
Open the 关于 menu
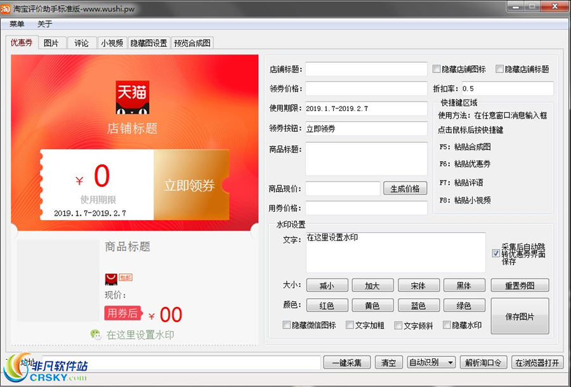point(45,24)
